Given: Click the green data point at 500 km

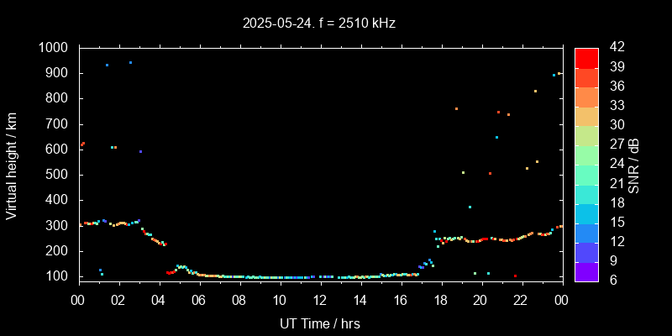Looking at the screenshot, I should (463, 172).
